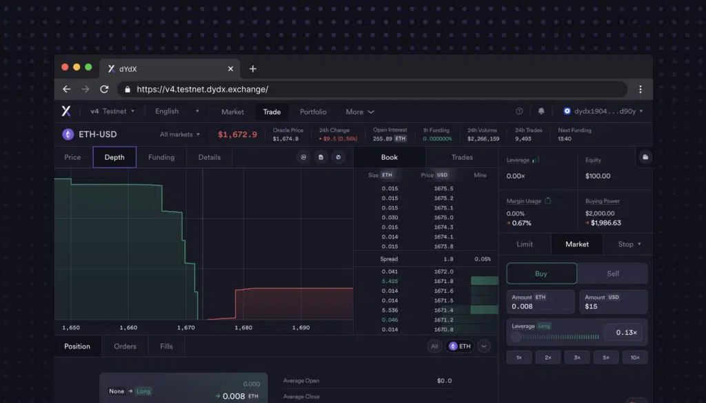
Task: Select the Depth chart tab
Action: [x=114, y=157]
